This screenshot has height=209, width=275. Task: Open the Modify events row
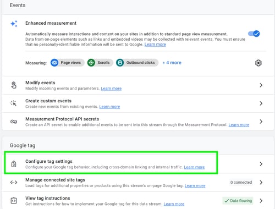point(138,85)
